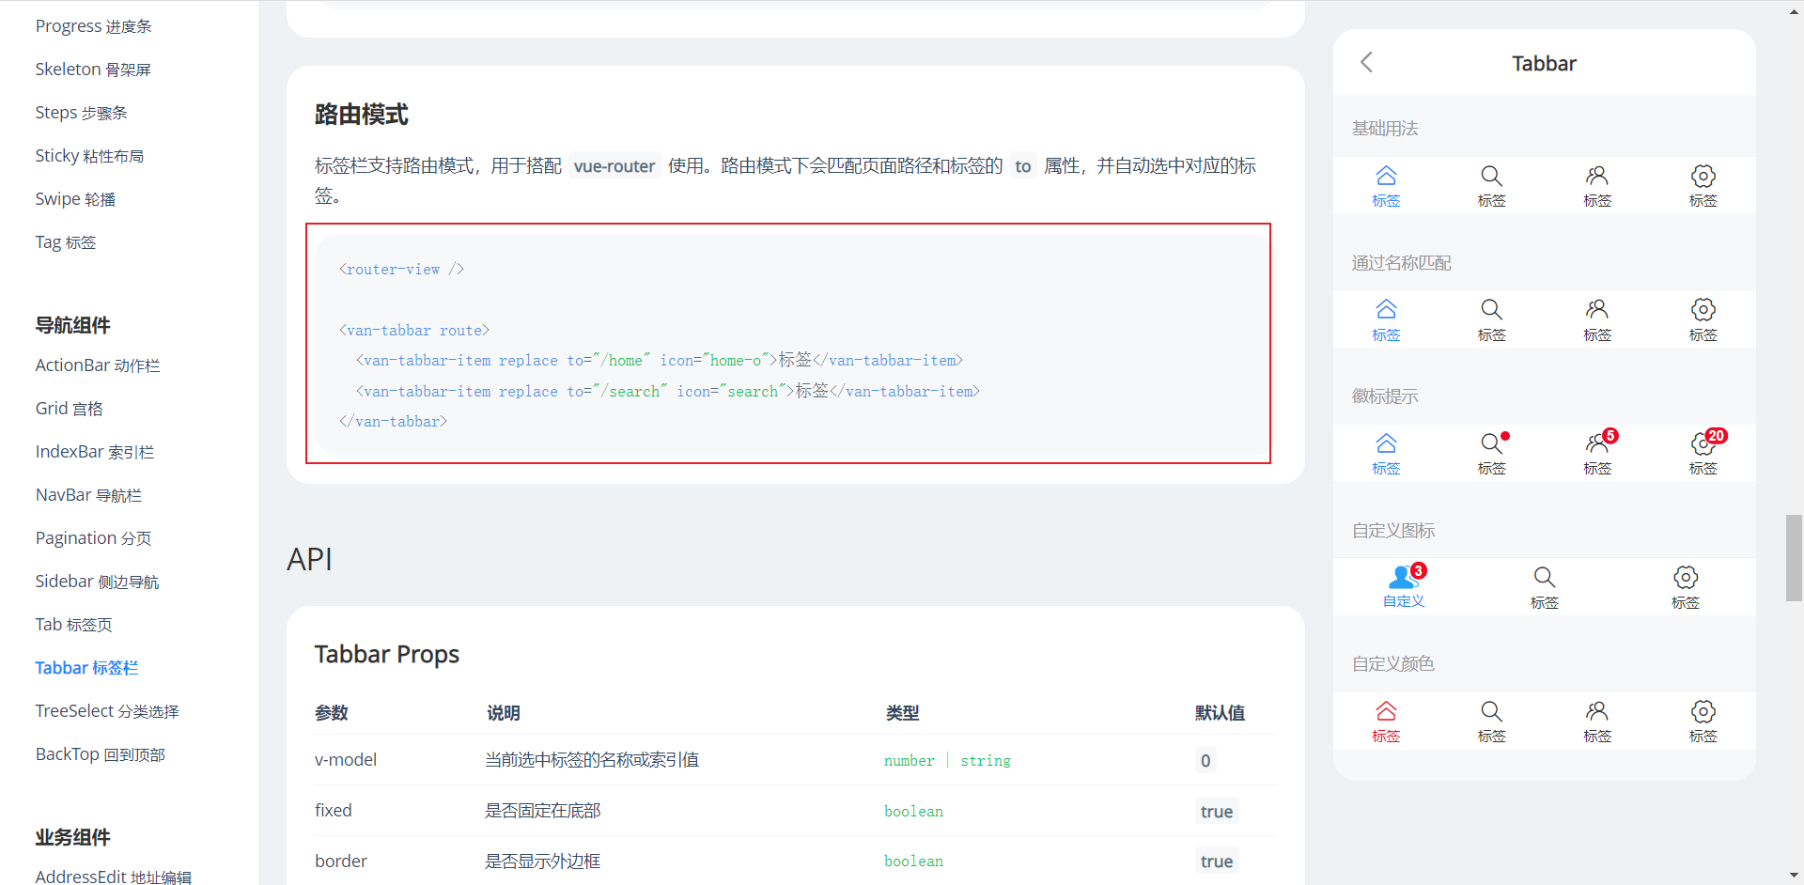The width and height of the screenshot is (1804, 885).
Task: Select search icon in 自定义颜色 tabbar
Action: click(x=1491, y=711)
